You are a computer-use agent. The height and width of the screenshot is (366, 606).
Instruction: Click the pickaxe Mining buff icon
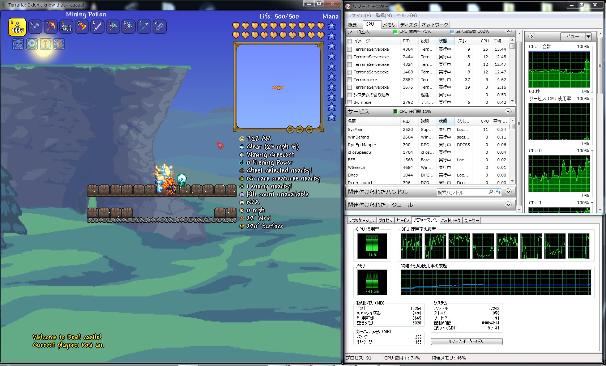[x=46, y=44]
